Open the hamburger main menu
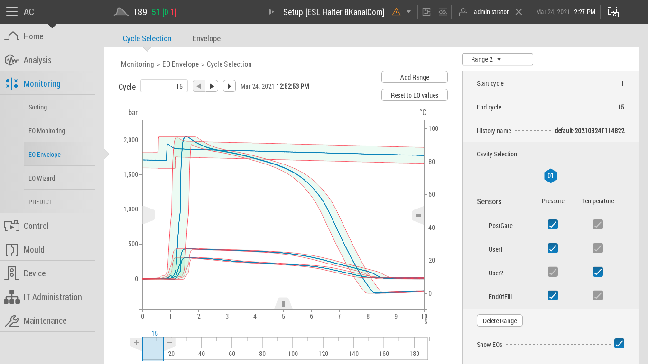 click(12, 12)
